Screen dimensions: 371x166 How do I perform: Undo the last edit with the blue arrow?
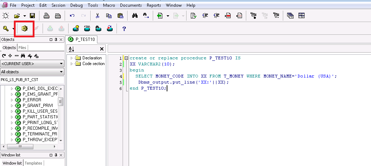pyautogui.click(x=72, y=16)
